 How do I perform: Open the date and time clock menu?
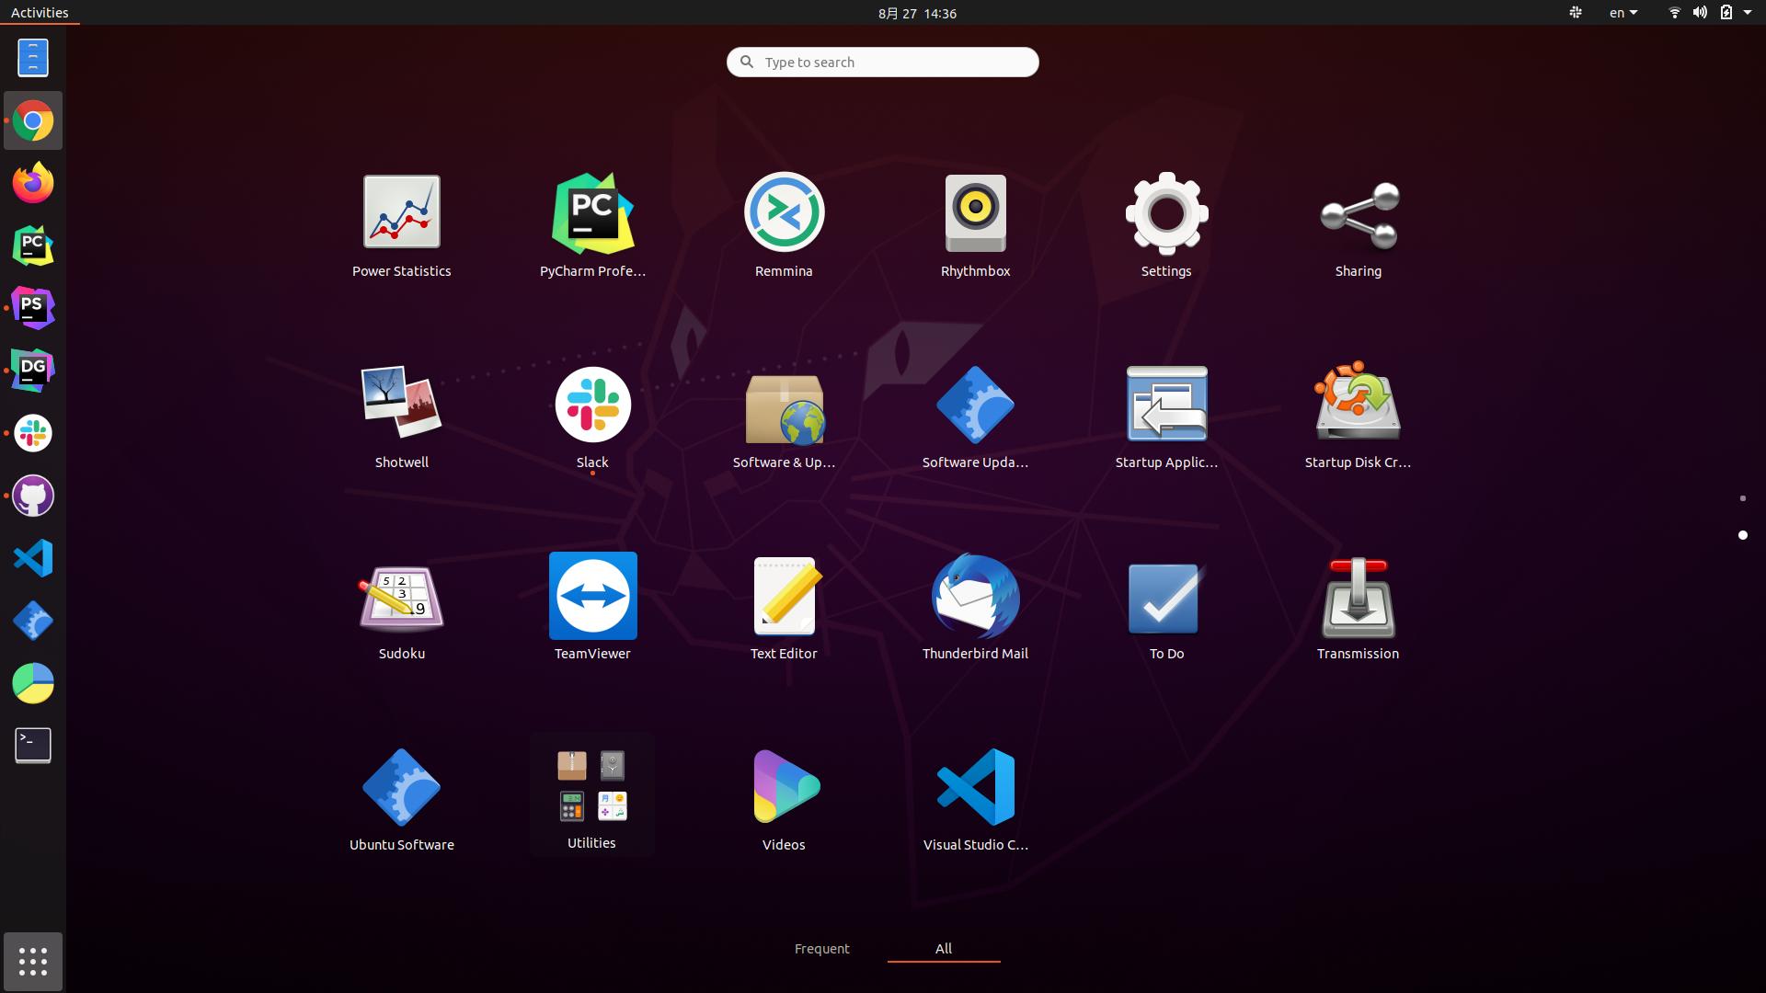917,13
